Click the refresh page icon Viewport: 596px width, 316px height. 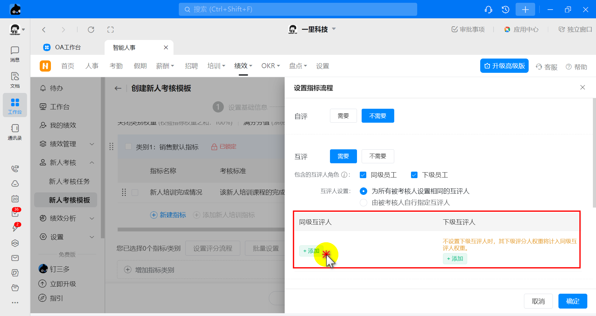tap(91, 29)
